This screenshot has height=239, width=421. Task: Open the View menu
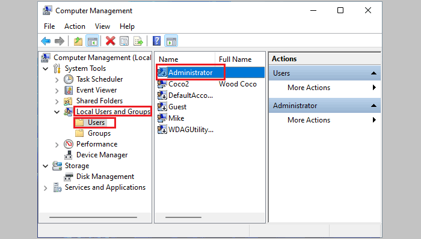point(102,26)
